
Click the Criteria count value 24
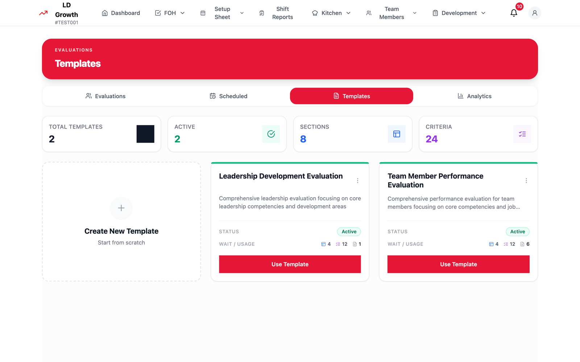pyautogui.click(x=432, y=139)
